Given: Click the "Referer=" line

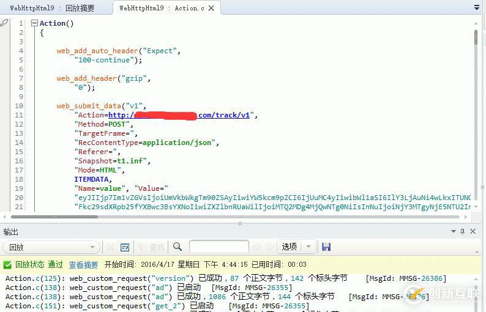Looking at the screenshot, I should 97,152.
